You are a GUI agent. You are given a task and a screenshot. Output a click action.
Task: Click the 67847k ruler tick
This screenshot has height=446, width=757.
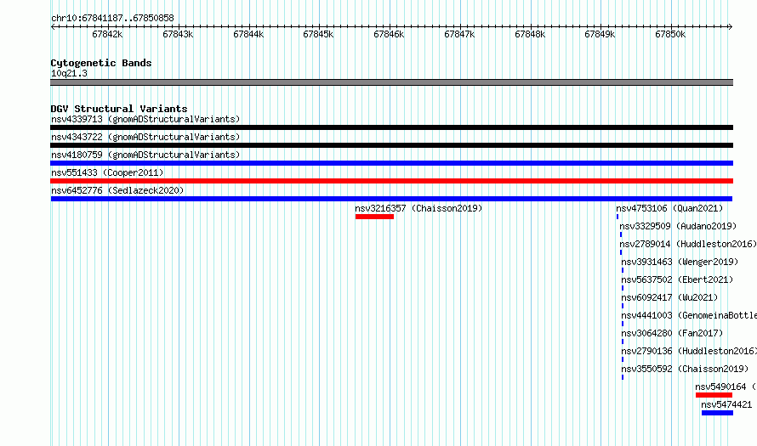pyautogui.click(x=459, y=34)
